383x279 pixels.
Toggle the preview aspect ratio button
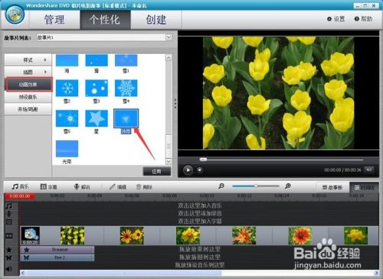click(x=368, y=169)
